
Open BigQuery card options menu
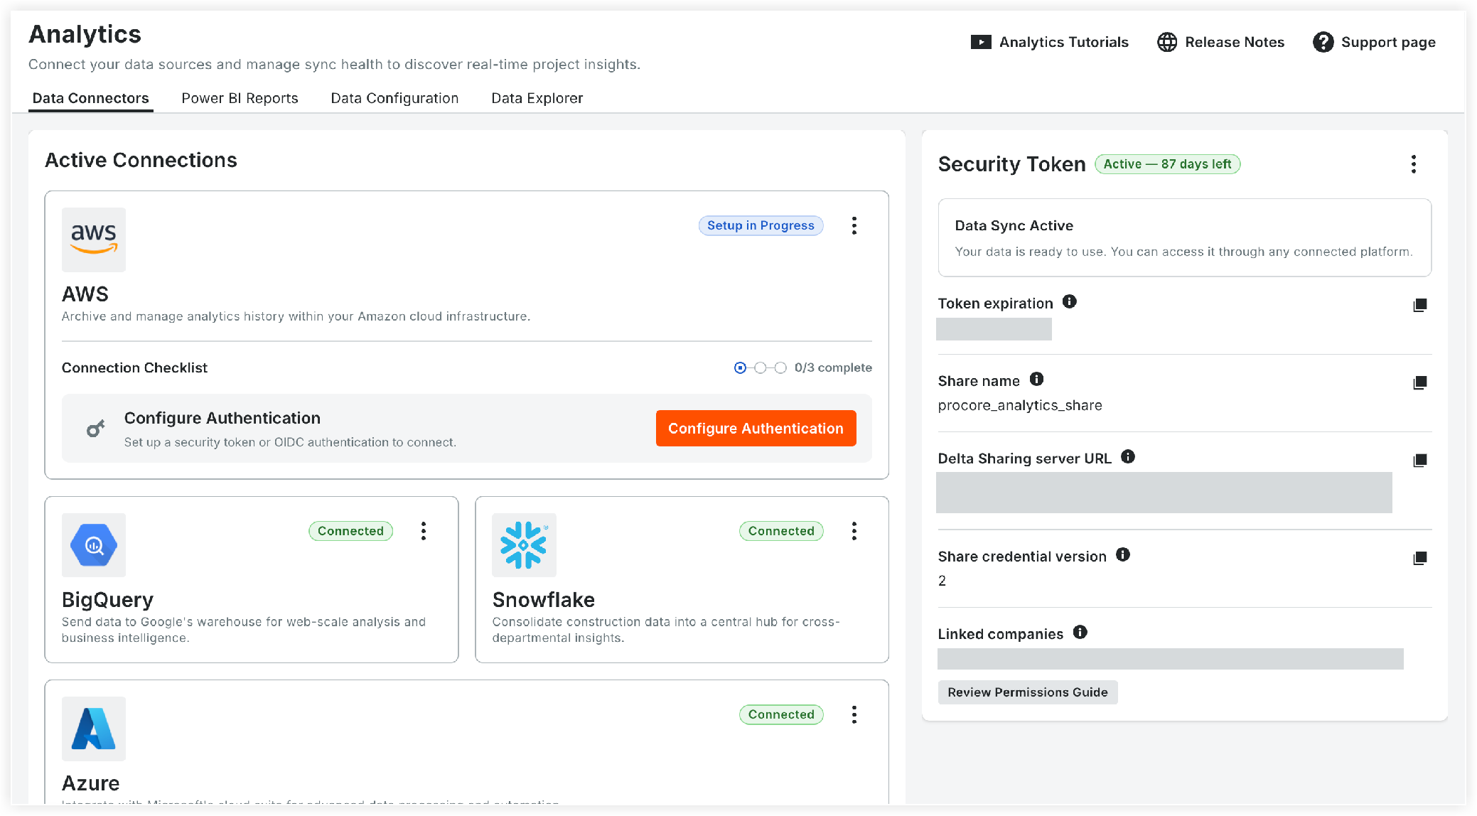(424, 531)
